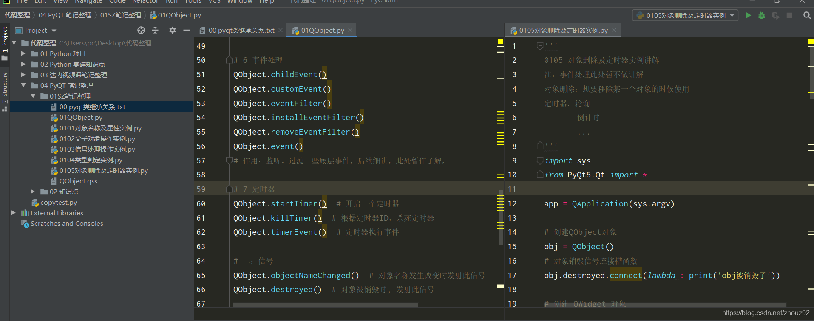Image resolution: width=814 pixels, height=321 pixels.
Task: Expand External Libraries node
Action: [x=14, y=213]
